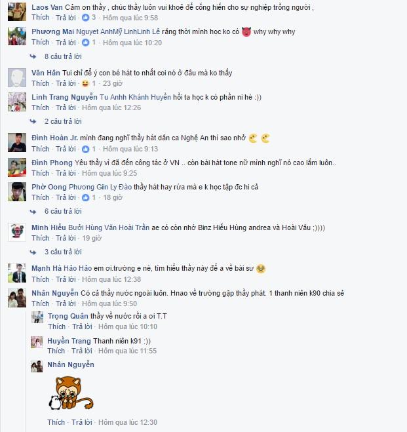Show 3 câu trả lời under Minh Hiếu
This screenshot has width=407, height=432.
click(x=63, y=252)
